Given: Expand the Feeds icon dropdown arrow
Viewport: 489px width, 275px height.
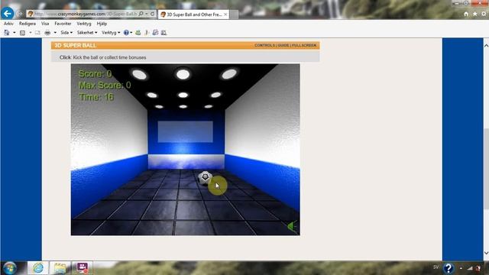Looking at the screenshot, I should (x=31, y=32).
